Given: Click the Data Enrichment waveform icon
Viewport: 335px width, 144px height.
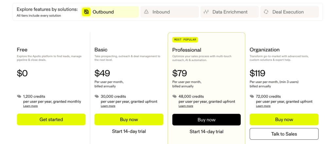Looking at the screenshot, I should [206, 12].
